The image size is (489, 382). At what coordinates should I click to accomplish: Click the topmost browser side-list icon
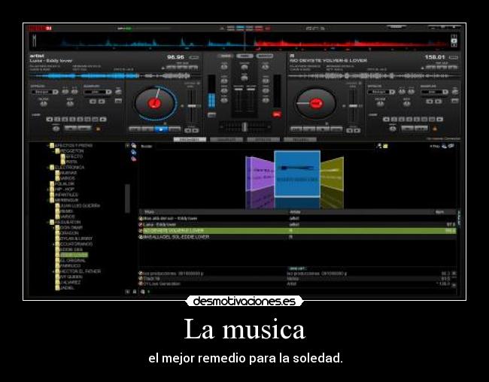[x=134, y=146]
